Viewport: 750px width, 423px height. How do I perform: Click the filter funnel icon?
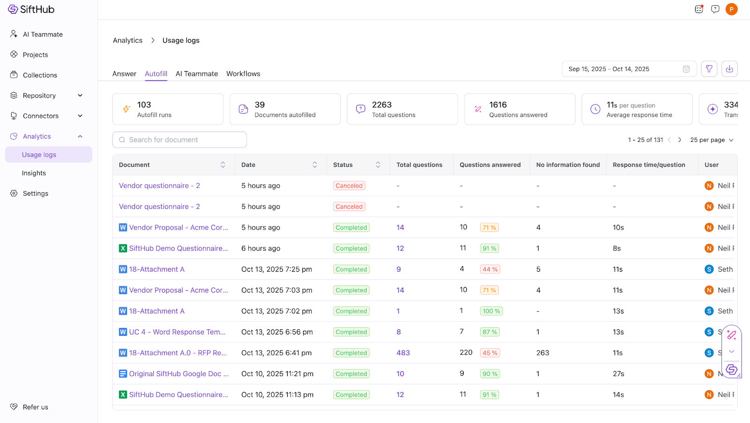point(709,69)
